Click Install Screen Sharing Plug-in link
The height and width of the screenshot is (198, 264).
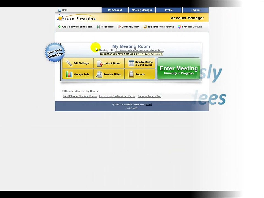point(80,96)
